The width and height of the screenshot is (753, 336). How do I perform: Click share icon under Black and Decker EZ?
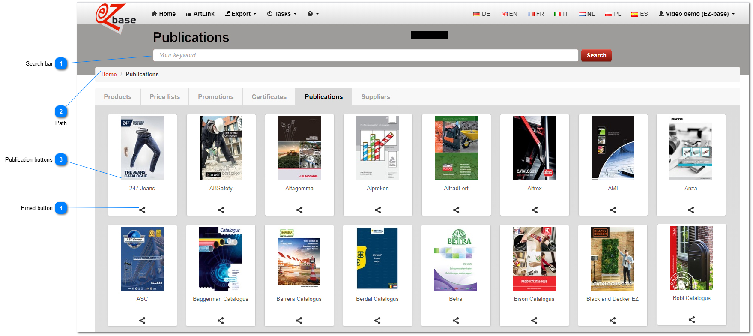click(x=613, y=321)
